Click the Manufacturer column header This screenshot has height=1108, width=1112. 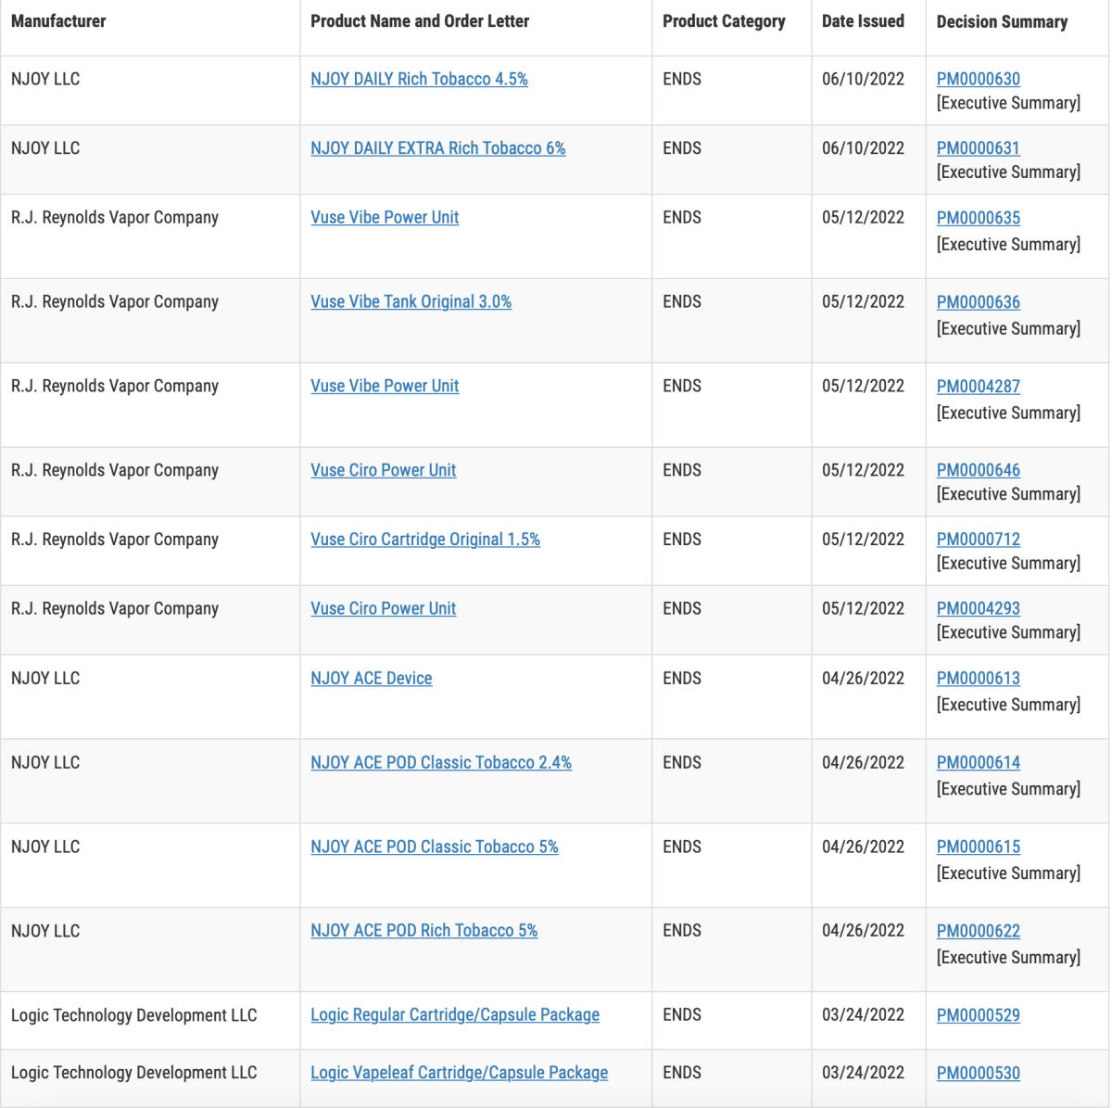[x=58, y=21]
